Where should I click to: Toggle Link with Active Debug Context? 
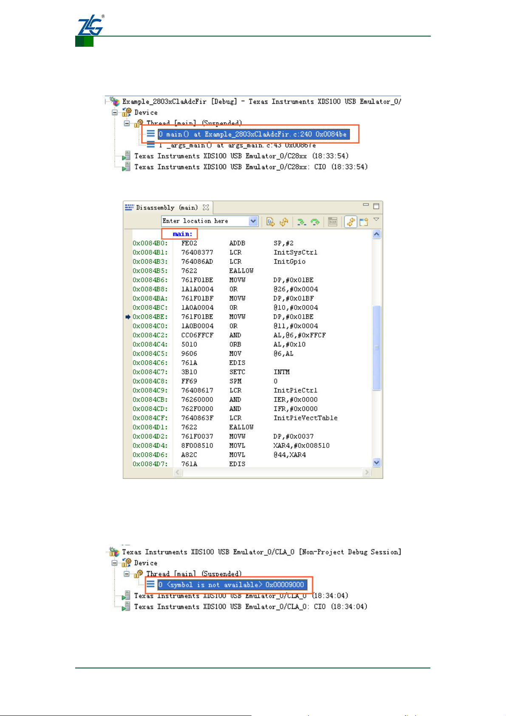click(351, 222)
